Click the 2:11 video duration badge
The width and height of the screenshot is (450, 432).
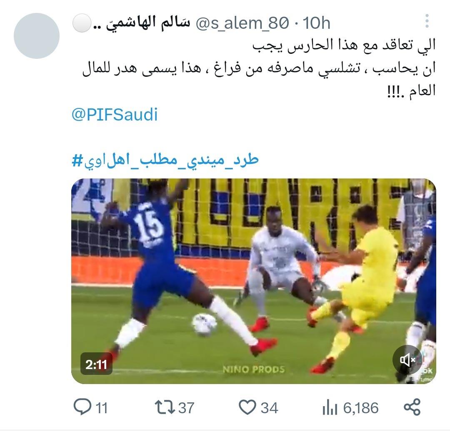coord(96,364)
